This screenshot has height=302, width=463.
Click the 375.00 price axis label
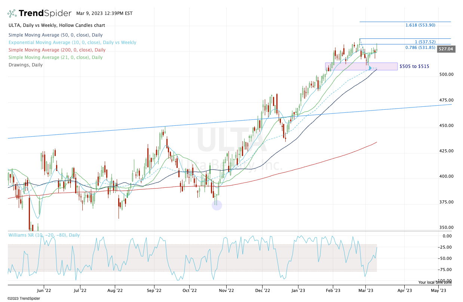(446, 202)
